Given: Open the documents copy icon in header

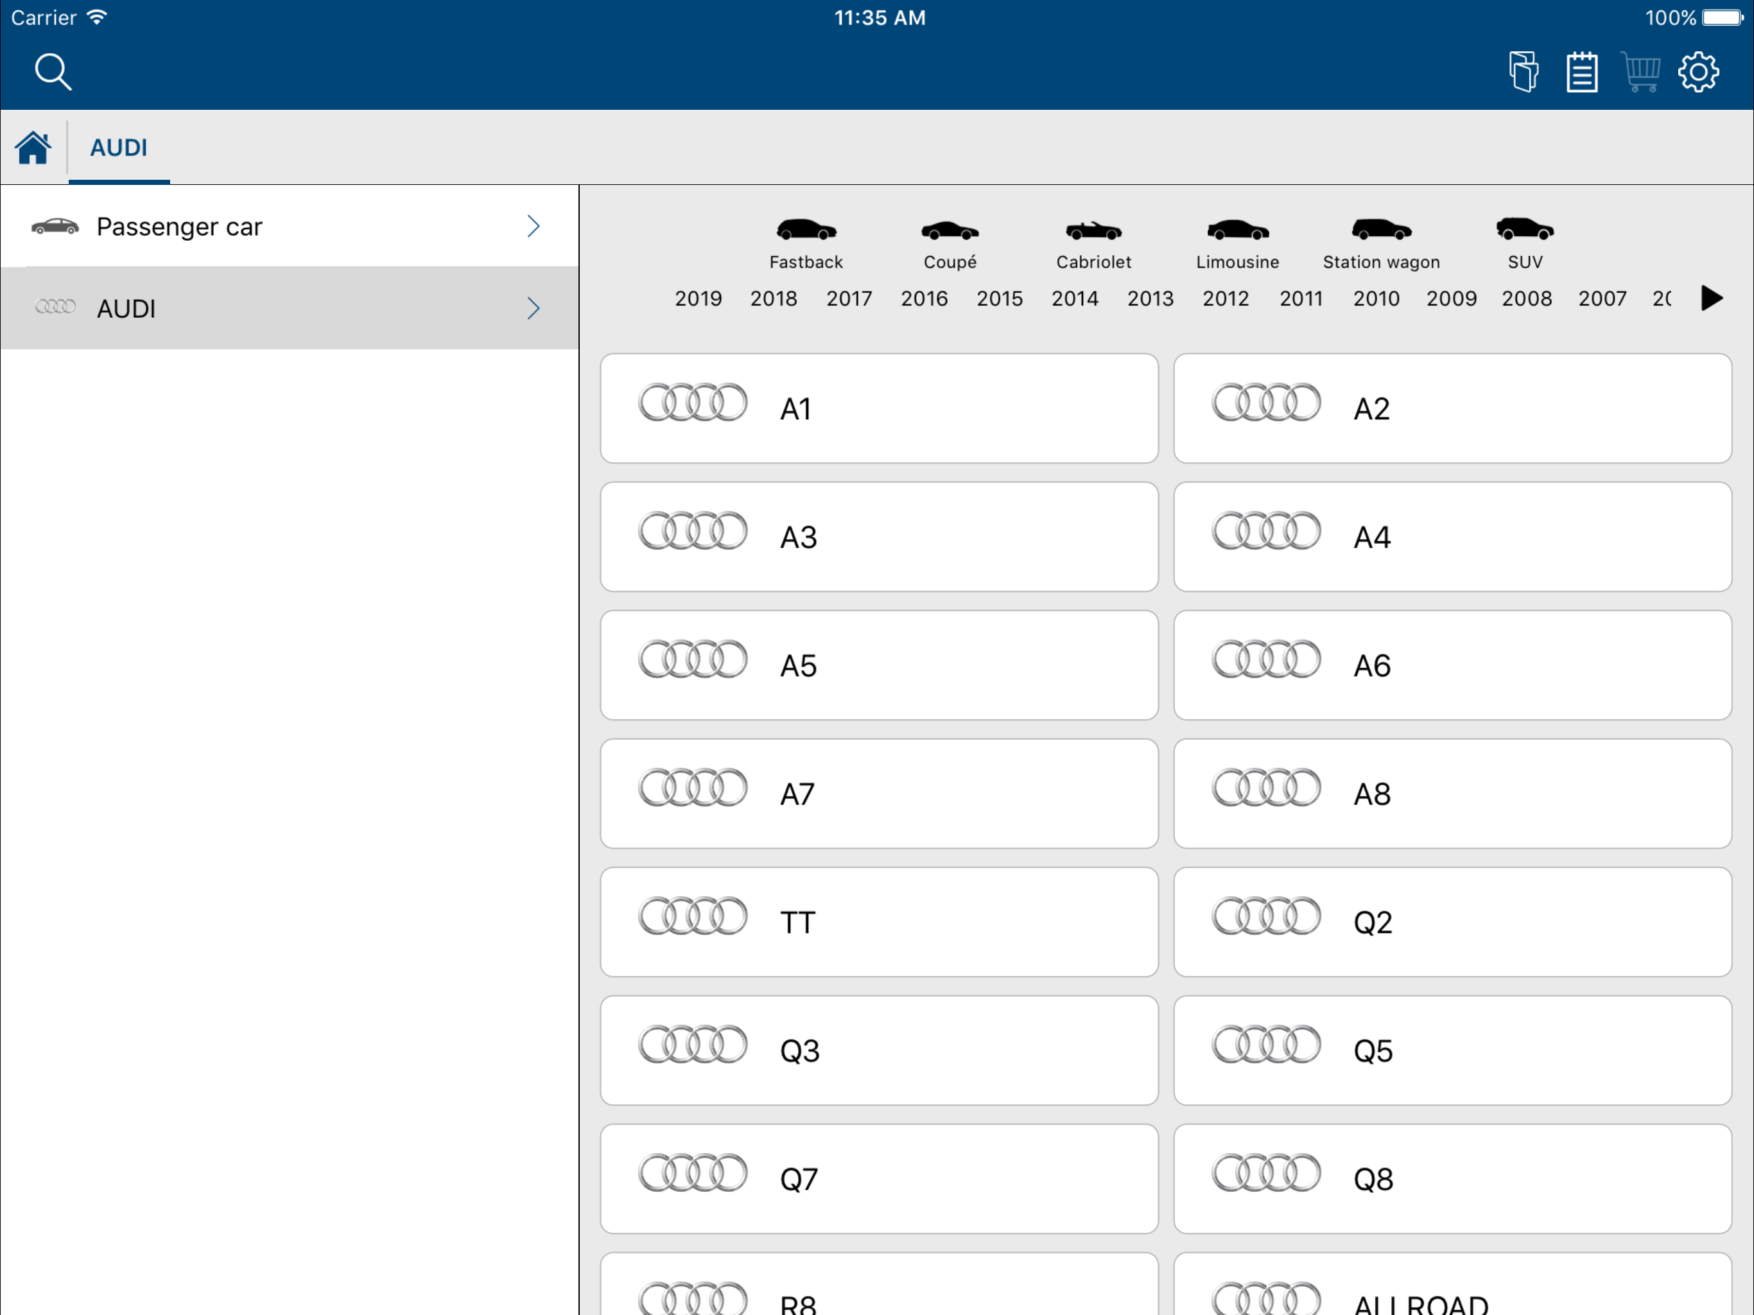Looking at the screenshot, I should tap(1524, 72).
